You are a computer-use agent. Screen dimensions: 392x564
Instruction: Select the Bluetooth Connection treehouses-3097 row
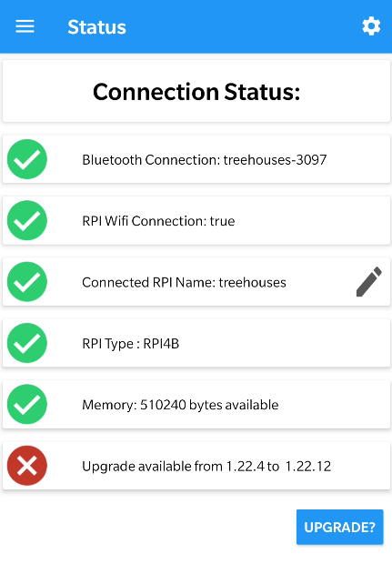pos(196,159)
